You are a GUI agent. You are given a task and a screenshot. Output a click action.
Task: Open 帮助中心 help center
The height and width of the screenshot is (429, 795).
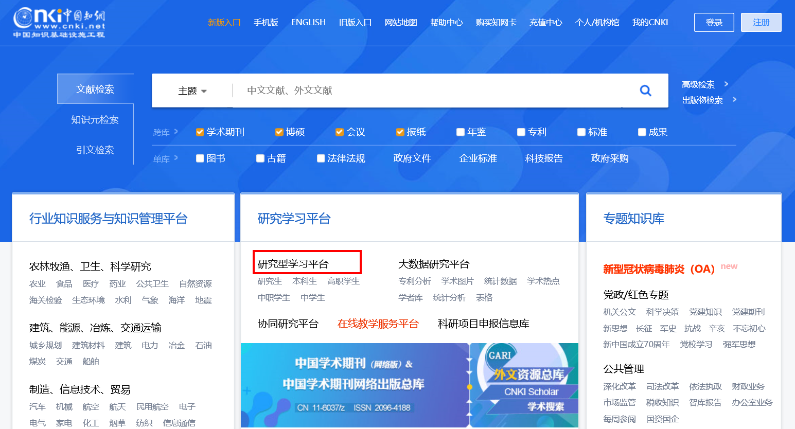pos(446,23)
